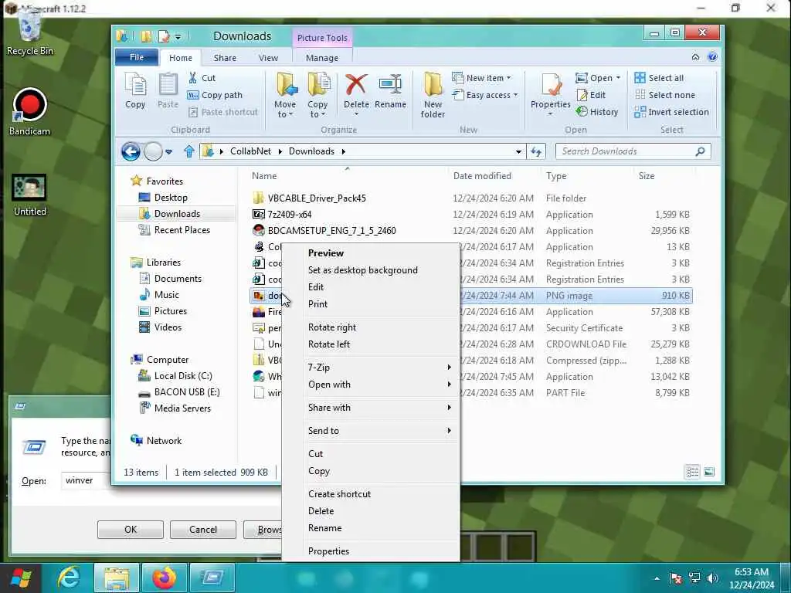Switch to the Manage ribbon tab
The image size is (791, 593).
[x=322, y=58]
